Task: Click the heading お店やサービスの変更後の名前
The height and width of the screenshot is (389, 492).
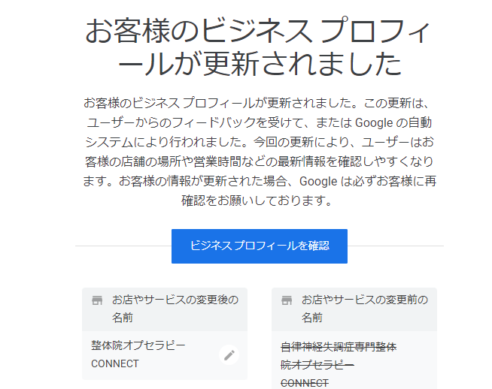Action: tap(175, 309)
